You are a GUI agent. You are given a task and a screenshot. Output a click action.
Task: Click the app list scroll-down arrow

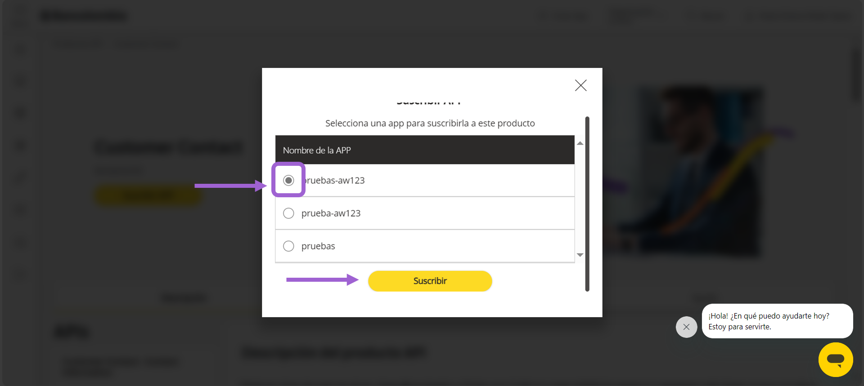[x=580, y=255]
